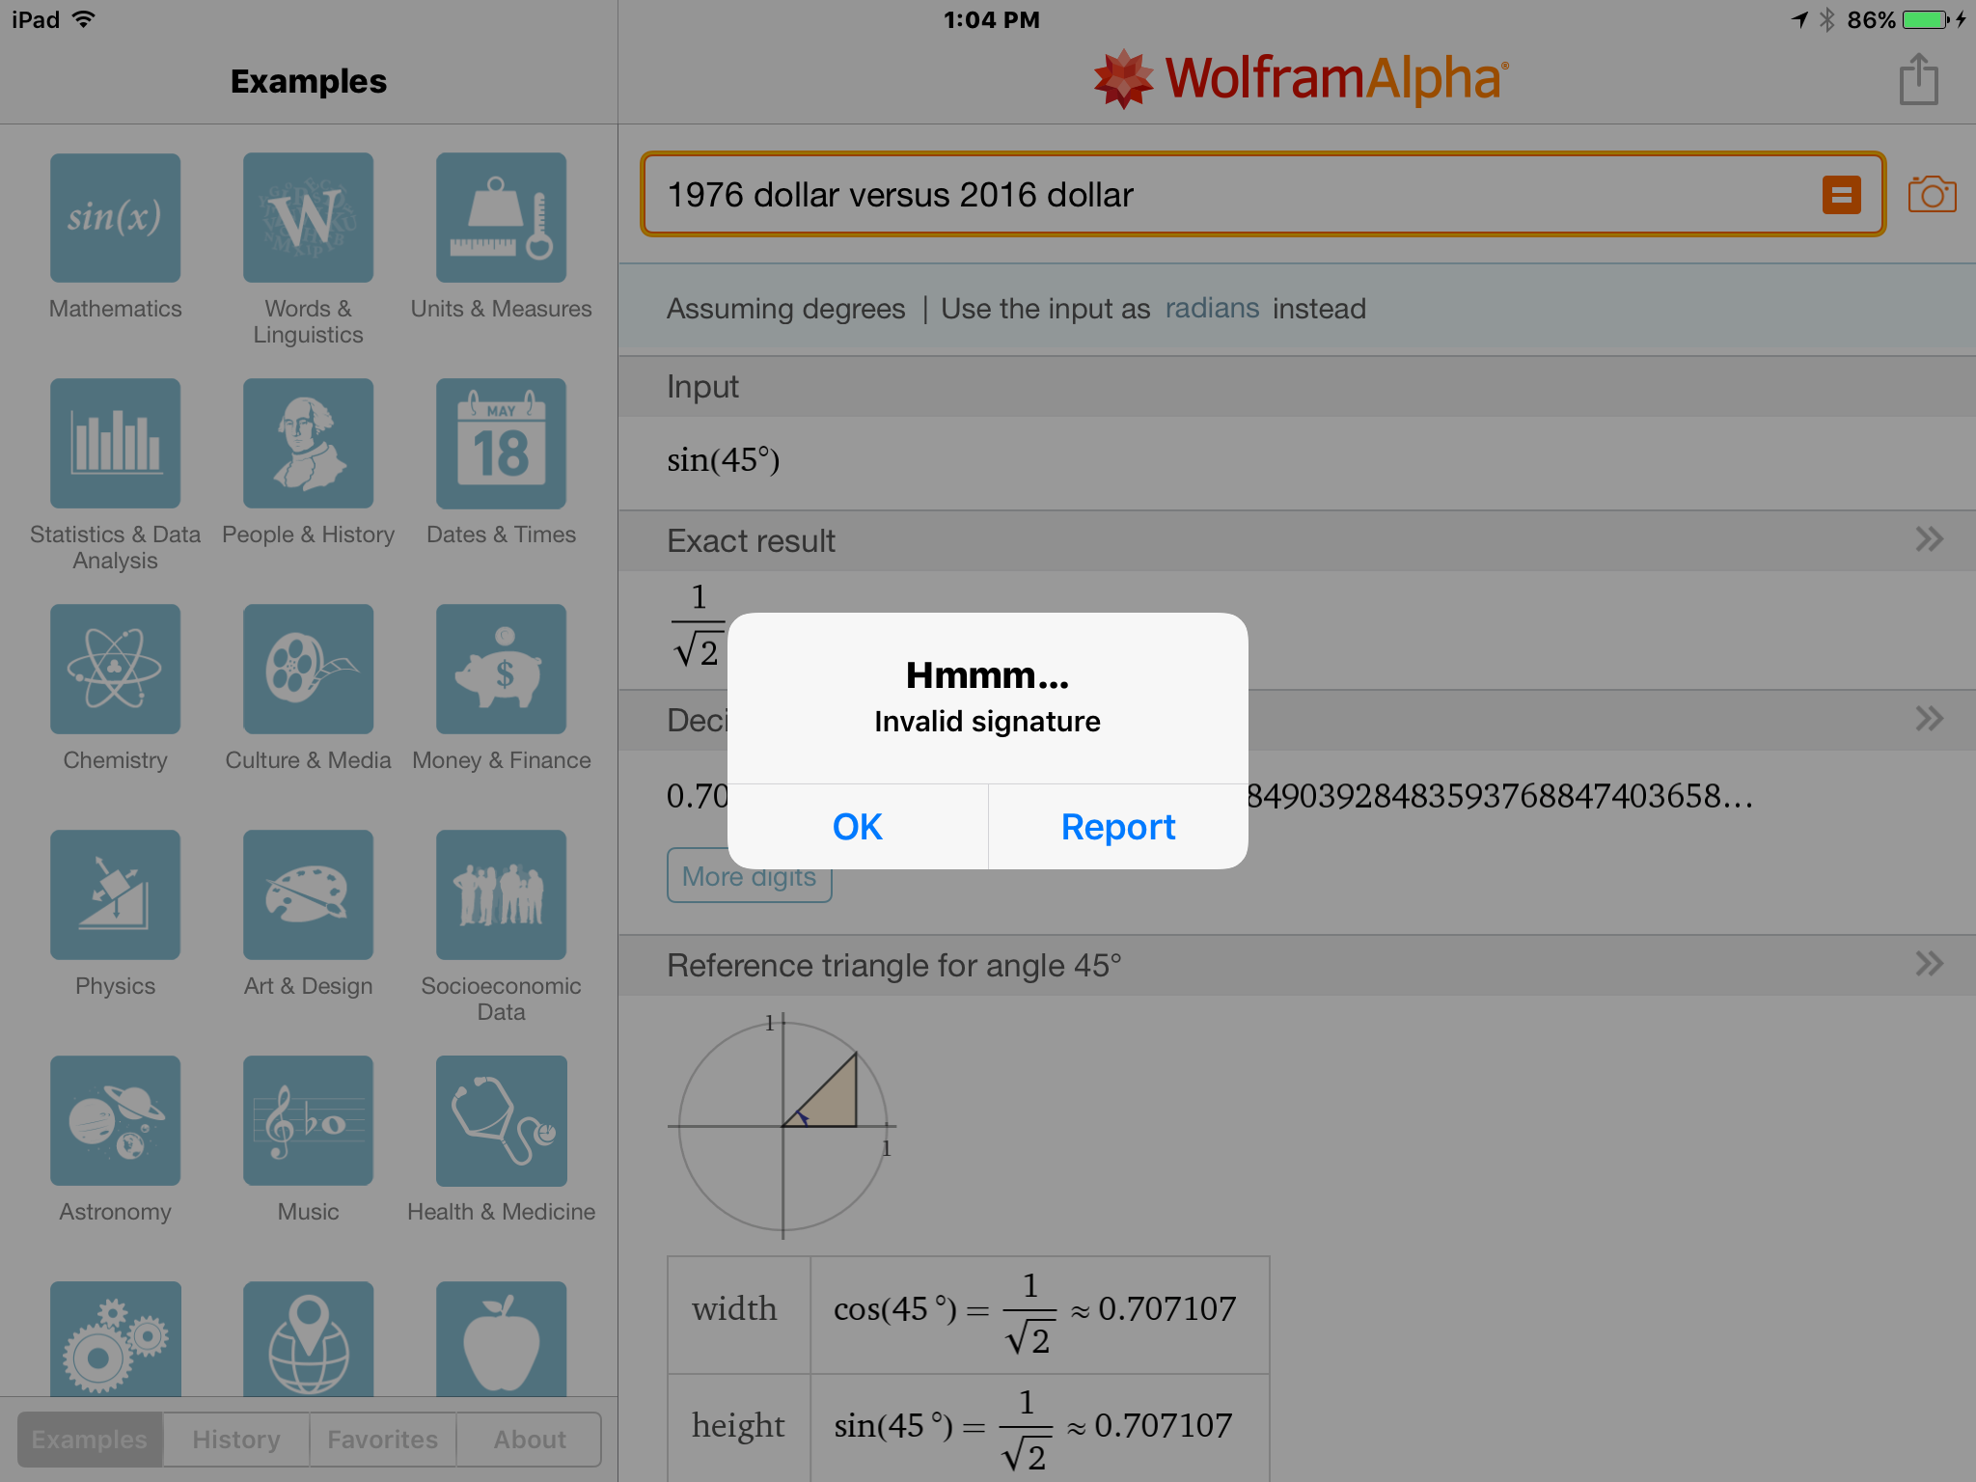Tap the camera icon beside search
The height and width of the screenshot is (1482, 1976).
pyautogui.click(x=1932, y=195)
